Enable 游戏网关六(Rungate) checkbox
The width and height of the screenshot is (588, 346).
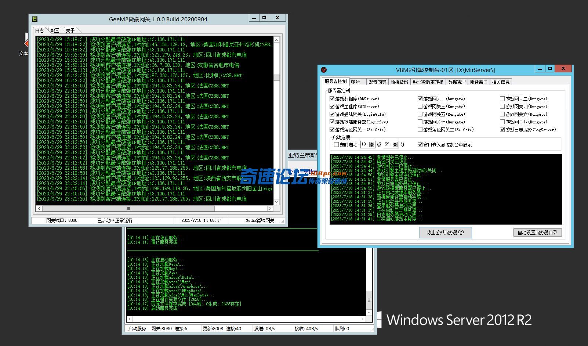click(502, 114)
